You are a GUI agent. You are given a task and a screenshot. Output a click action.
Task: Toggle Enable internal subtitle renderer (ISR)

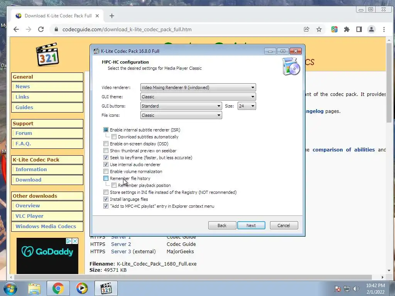point(106,130)
